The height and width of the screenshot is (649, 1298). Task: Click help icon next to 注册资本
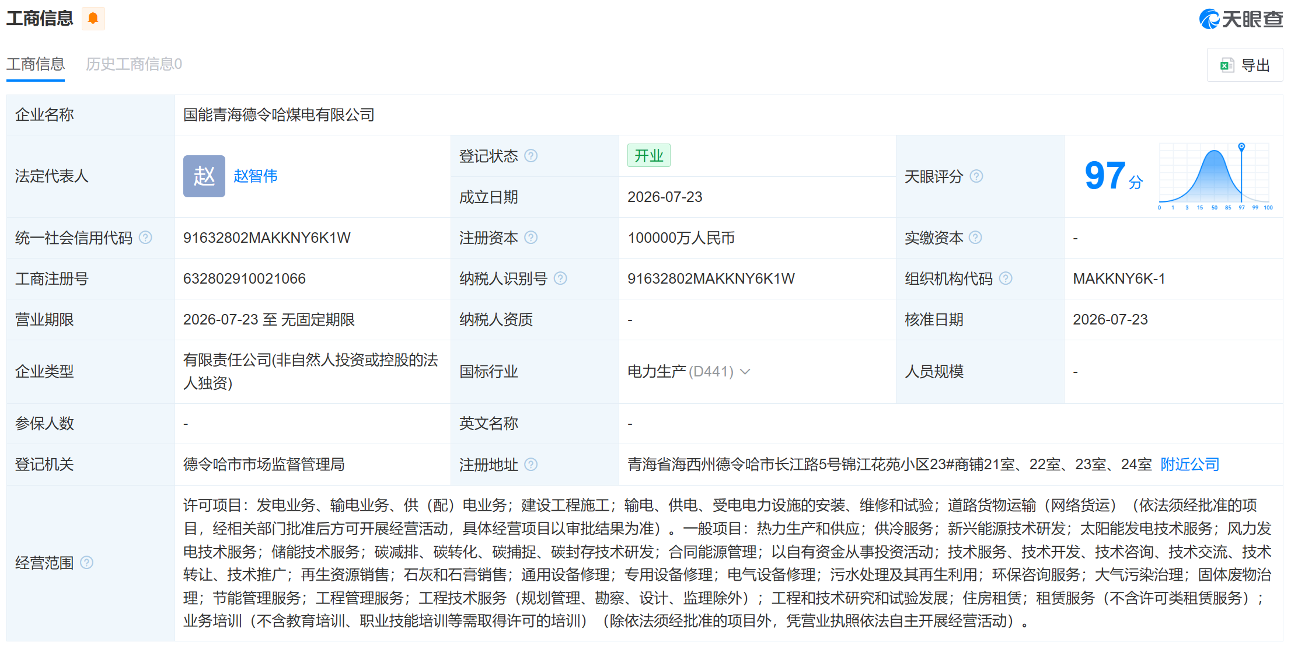tap(531, 238)
